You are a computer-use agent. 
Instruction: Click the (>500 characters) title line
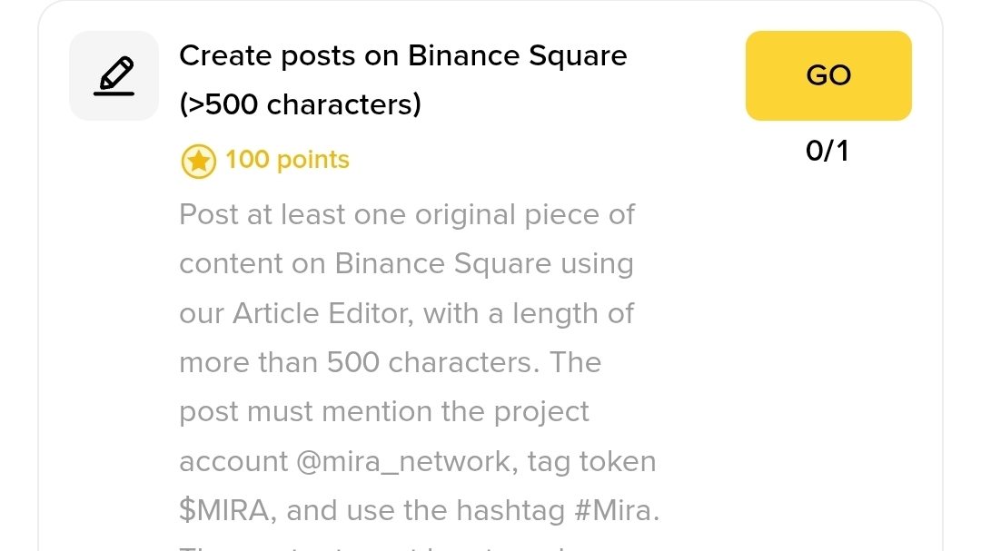(x=301, y=104)
